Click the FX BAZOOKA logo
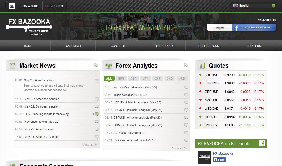This screenshot has width=282, height=166. coord(29,27)
